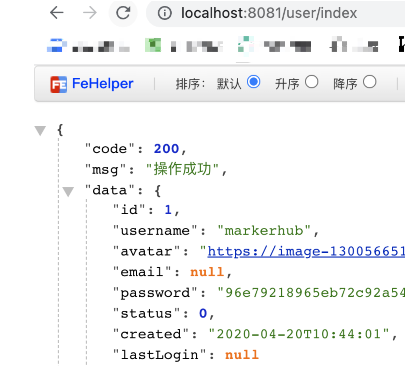Click the browser back arrow
The height and width of the screenshot is (366, 414).
point(57,13)
